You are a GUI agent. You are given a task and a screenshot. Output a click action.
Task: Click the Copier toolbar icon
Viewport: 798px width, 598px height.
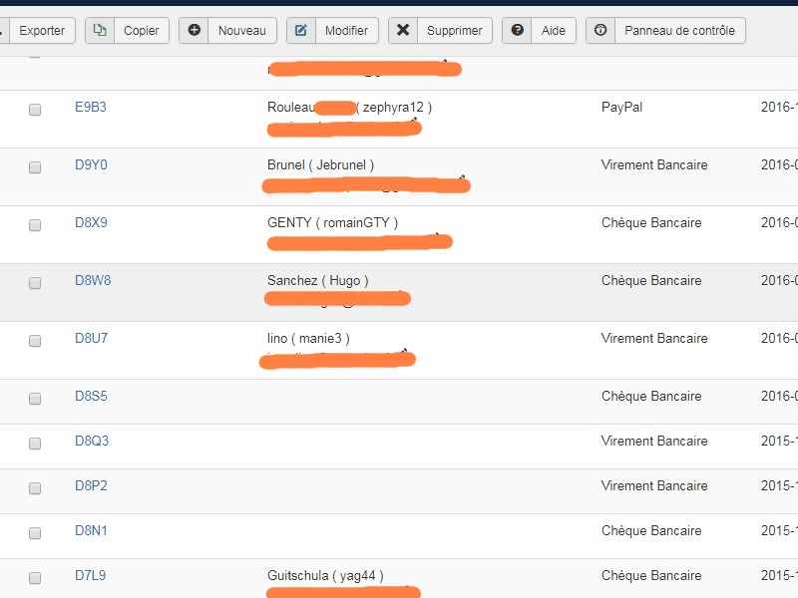click(100, 31)
